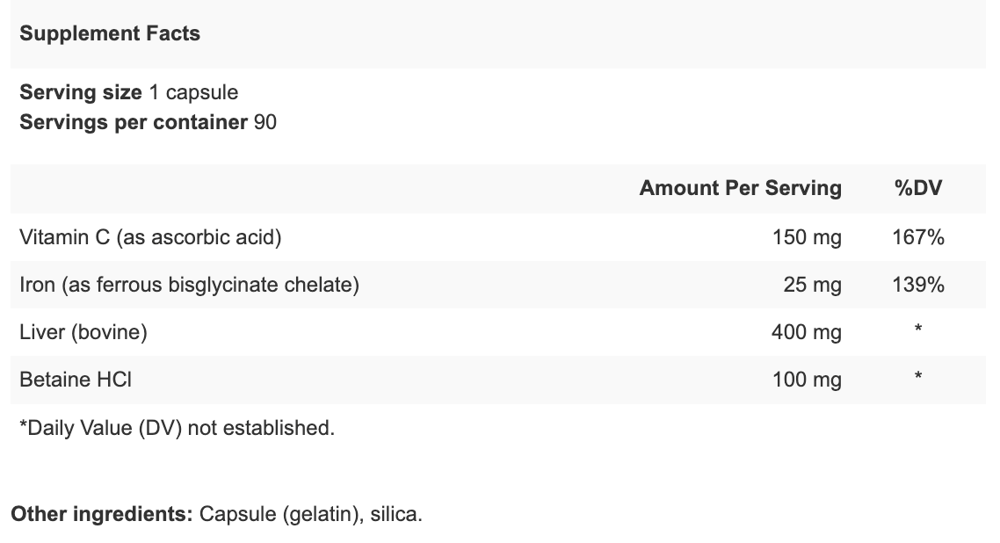Click the %DV column header
Viewport: 1000px width, 543px height.
pos(917,188)
